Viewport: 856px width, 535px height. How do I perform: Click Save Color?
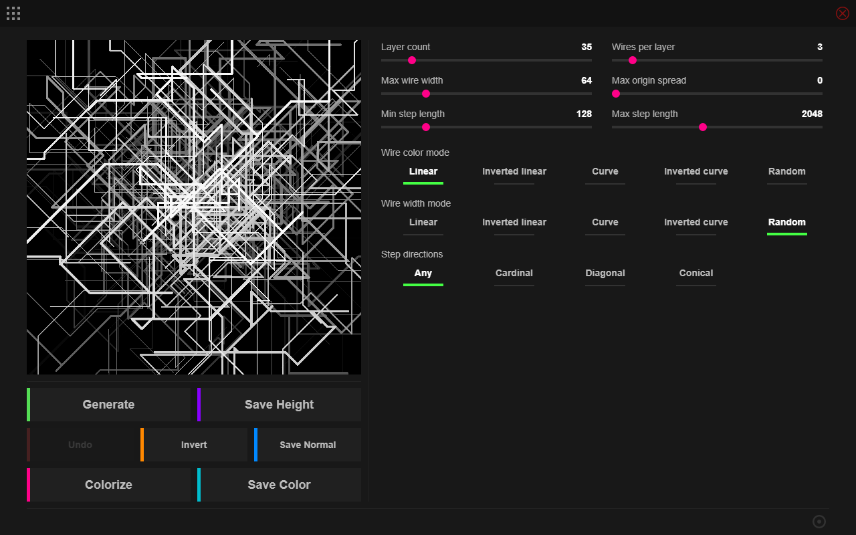click(x=279, y=485)
